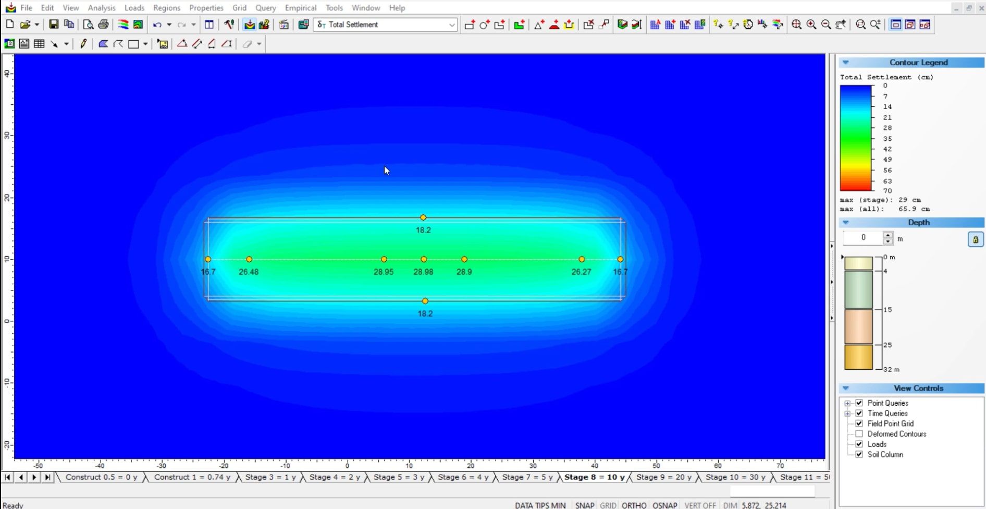Select the pencil drawing tool icon
The width and height of the screenshot is (986, 509).
pos(83,44)
